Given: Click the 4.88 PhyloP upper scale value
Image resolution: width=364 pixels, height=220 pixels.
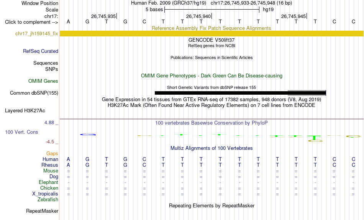Looking at the screenshot, I should tap(49, 123).
